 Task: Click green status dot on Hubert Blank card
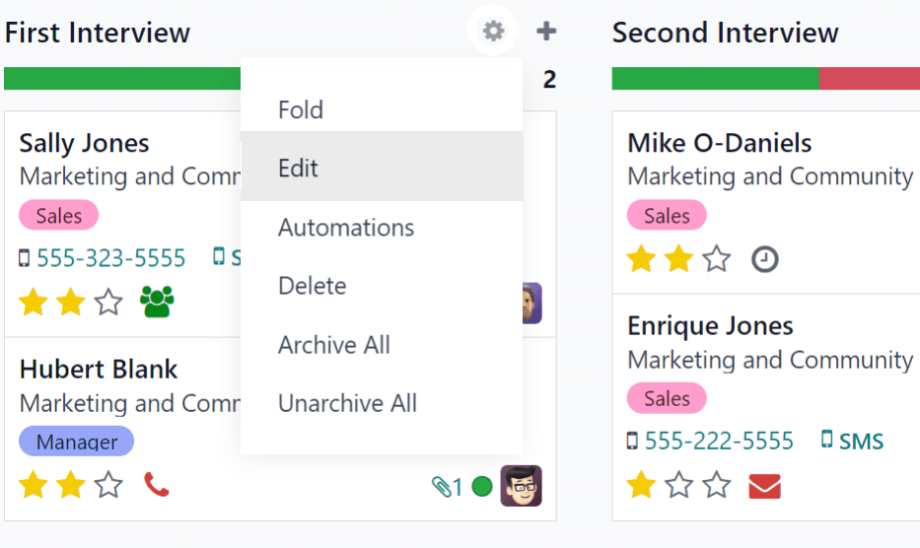click(x=482, y=486)
